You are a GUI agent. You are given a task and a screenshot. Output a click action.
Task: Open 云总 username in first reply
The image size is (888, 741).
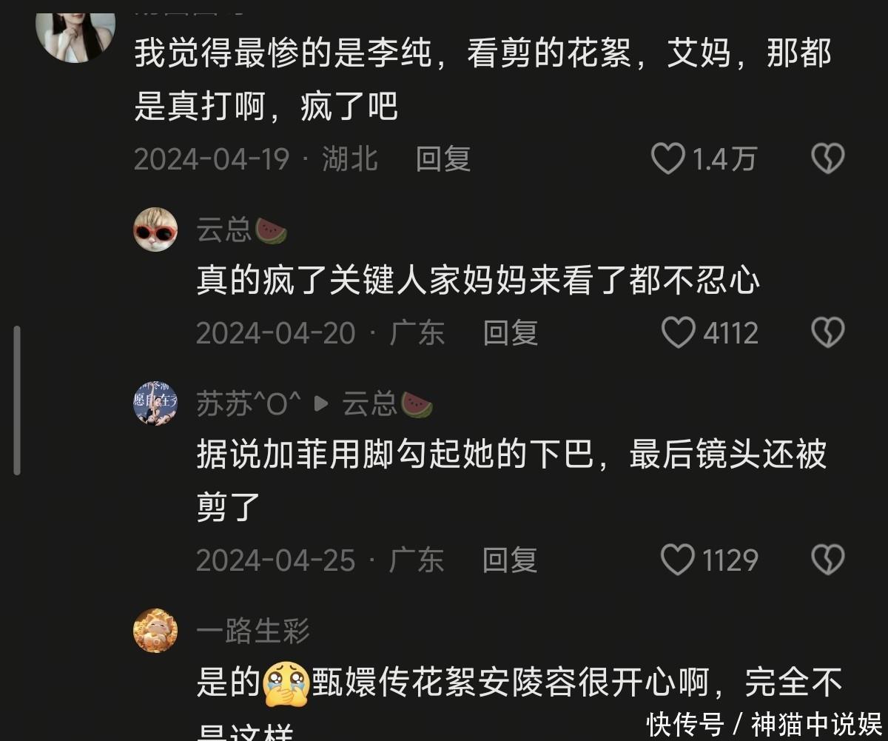225,230
